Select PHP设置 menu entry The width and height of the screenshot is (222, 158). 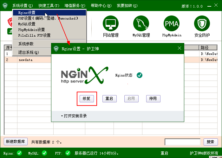tap(49, 18)
